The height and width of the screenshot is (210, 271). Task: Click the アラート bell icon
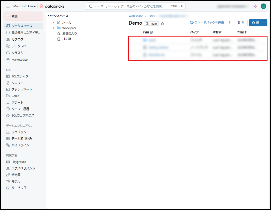tap(8, 102)
